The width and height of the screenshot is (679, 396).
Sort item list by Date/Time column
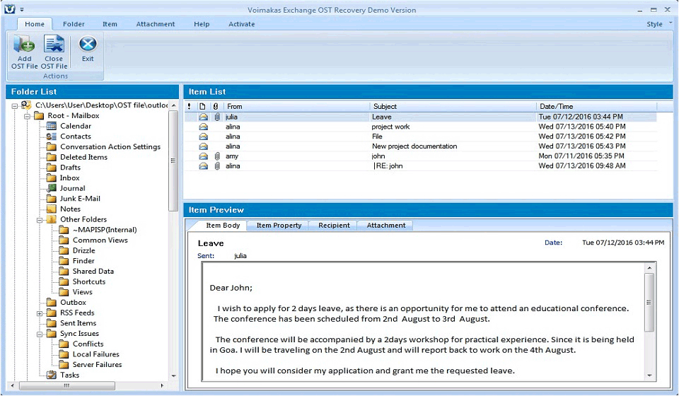click(597, 107)
